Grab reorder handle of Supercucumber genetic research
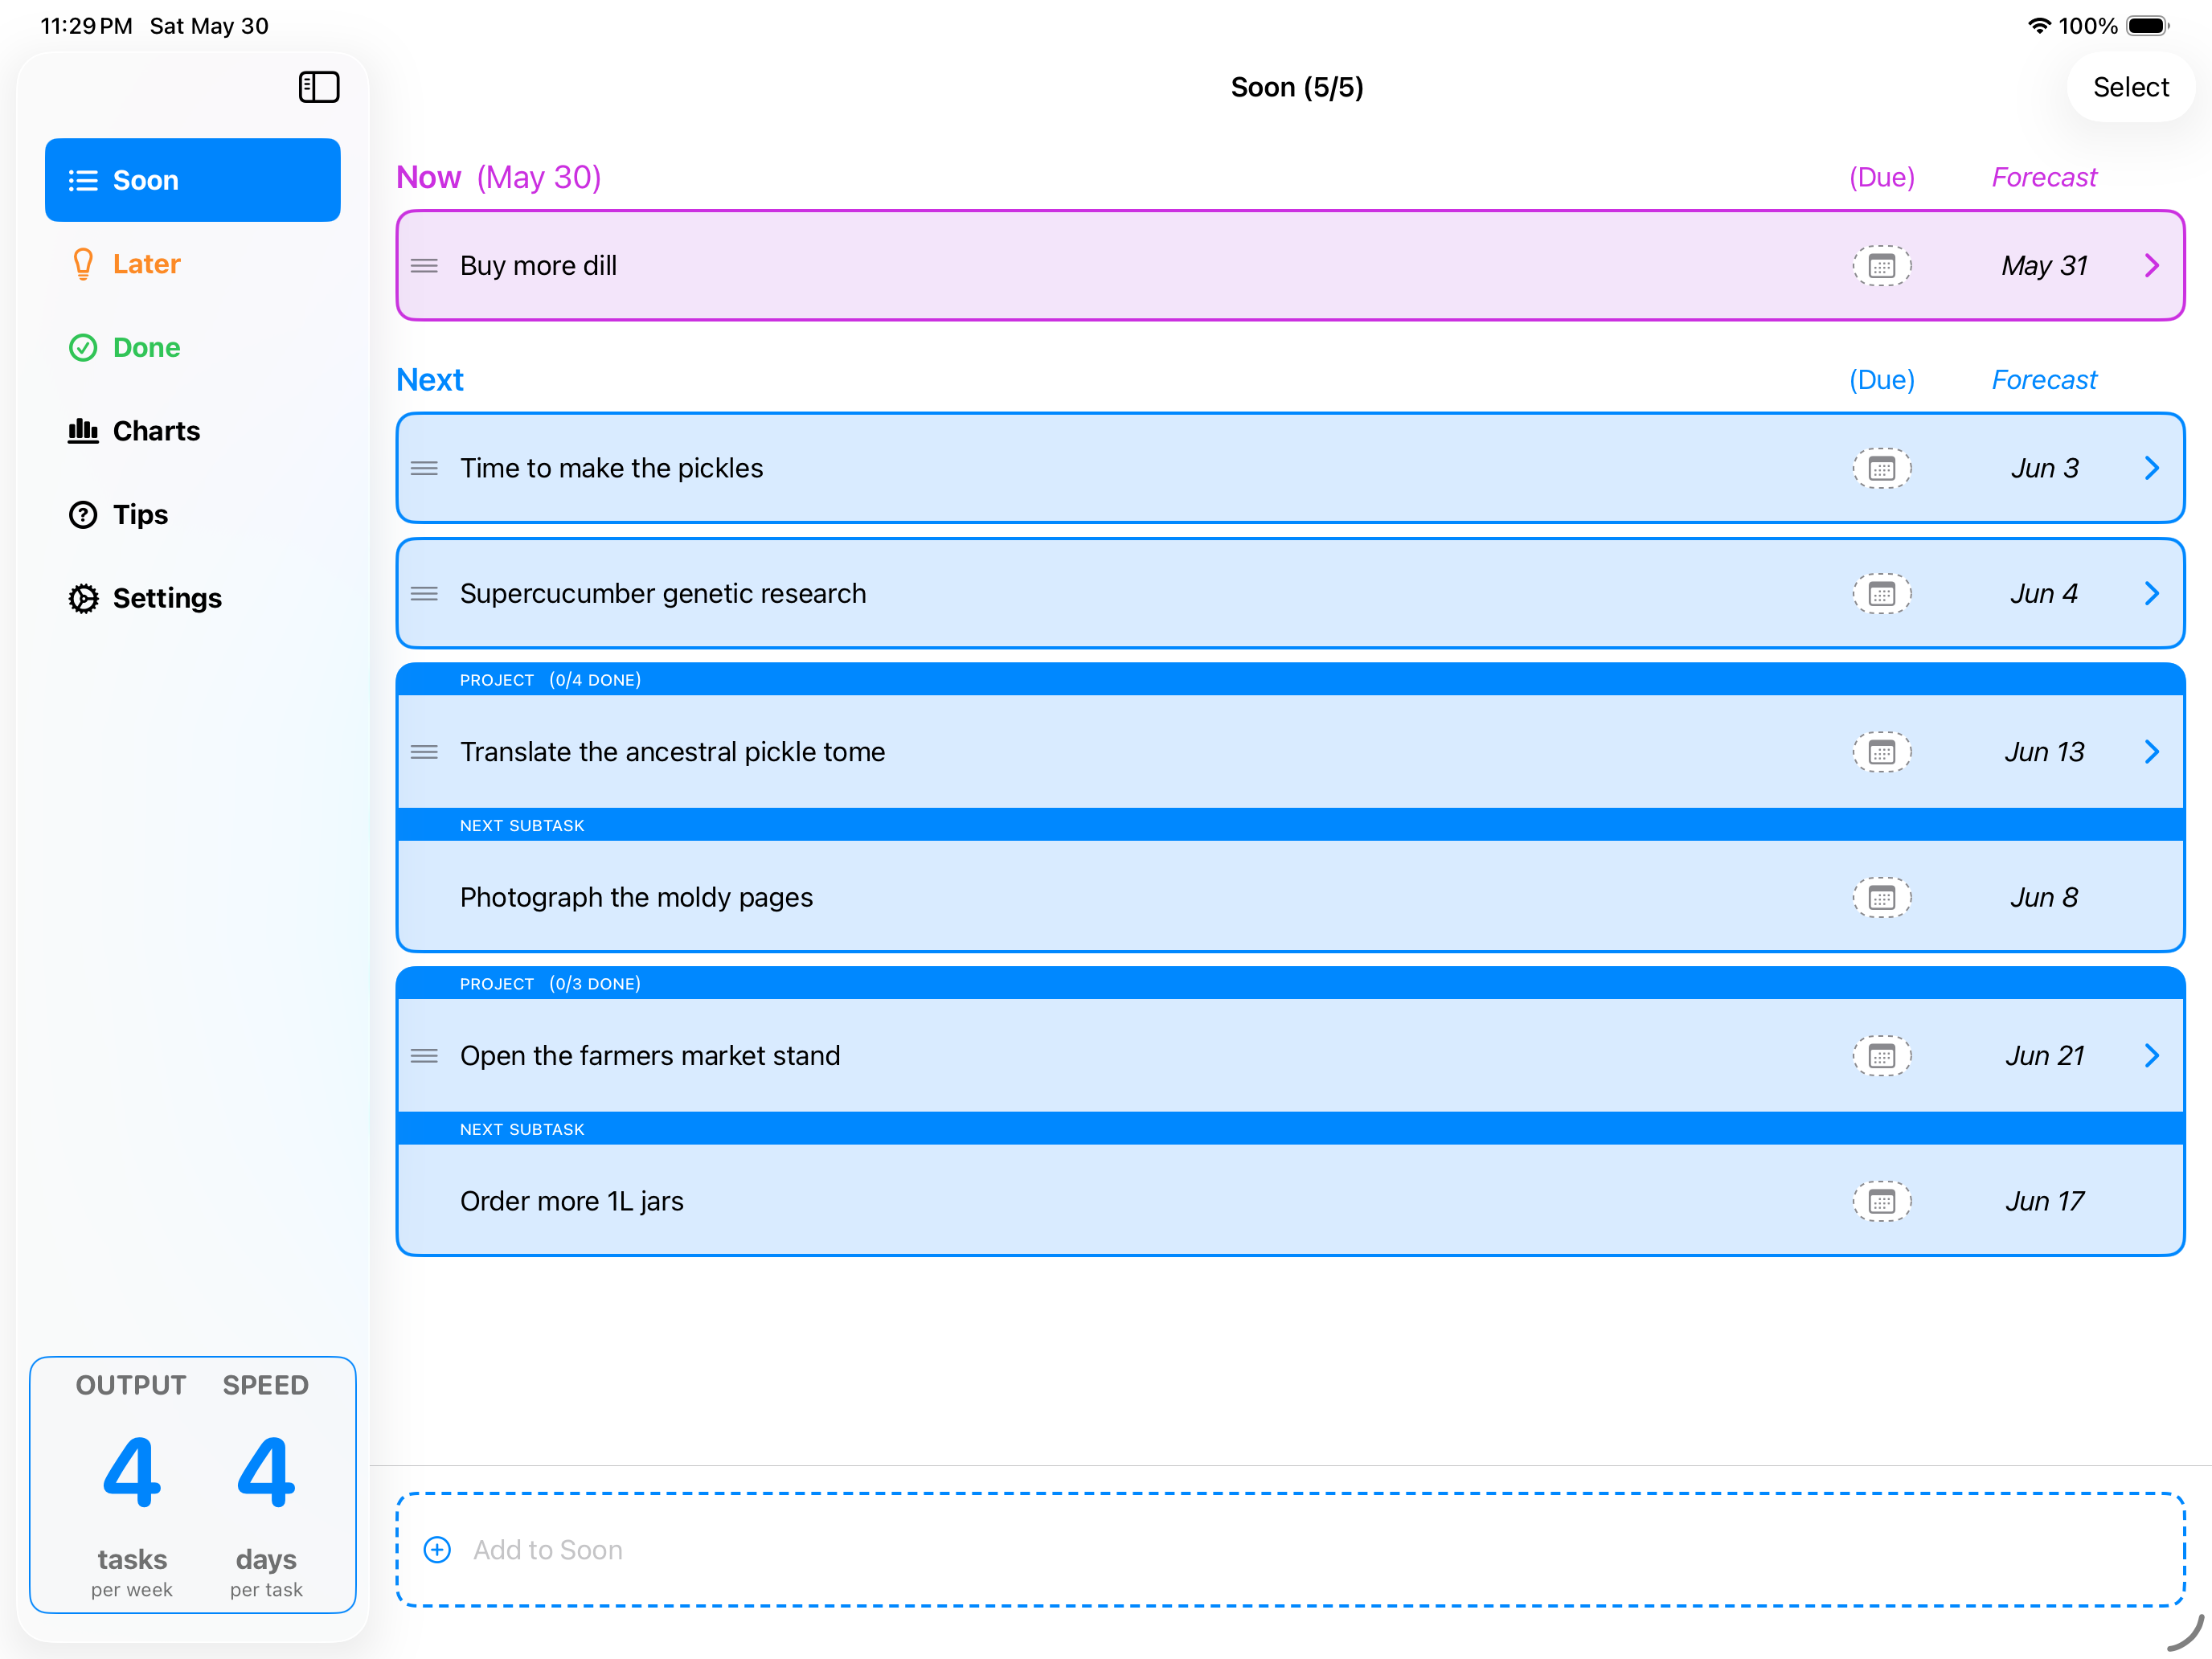Screen dimensions: 2212x1659 coord(424,594)
